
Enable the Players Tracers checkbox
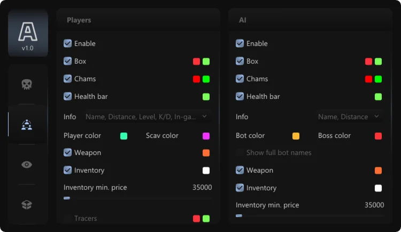pyautogui.click(x=68, y=218)
